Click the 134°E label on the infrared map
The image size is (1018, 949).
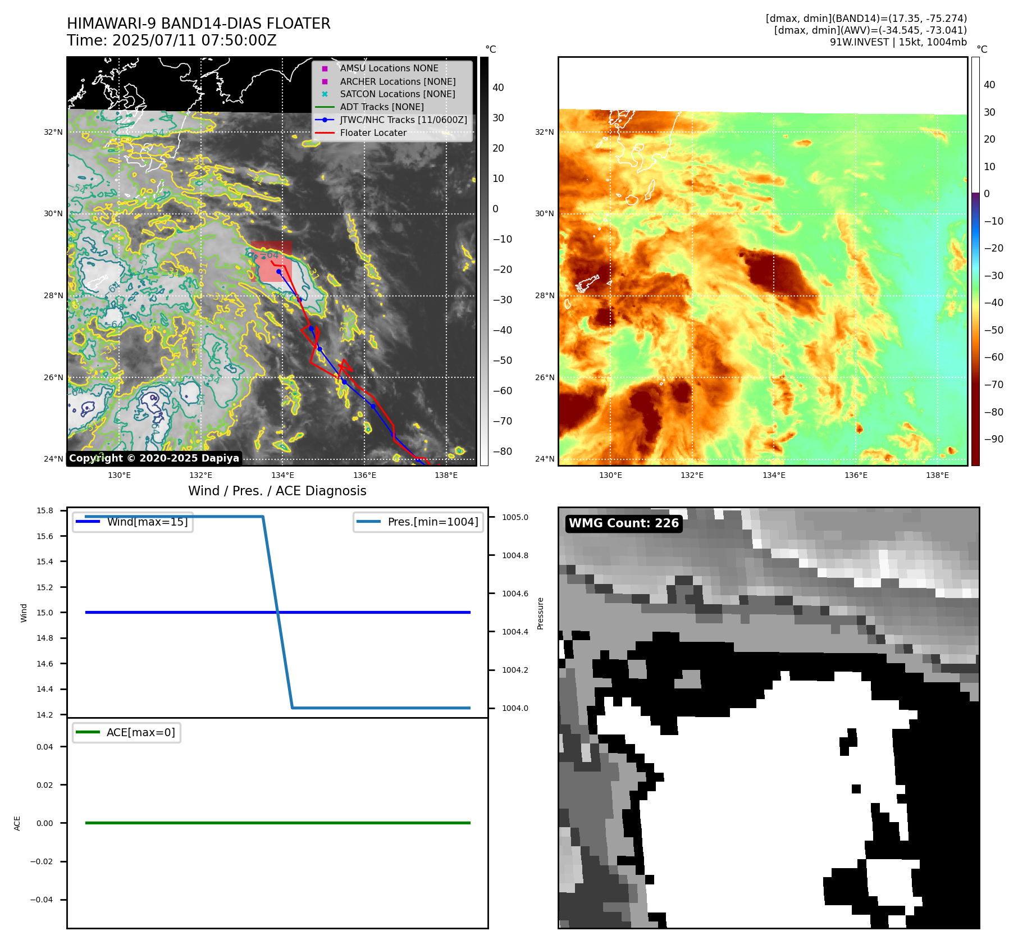[x=283, y=475]
